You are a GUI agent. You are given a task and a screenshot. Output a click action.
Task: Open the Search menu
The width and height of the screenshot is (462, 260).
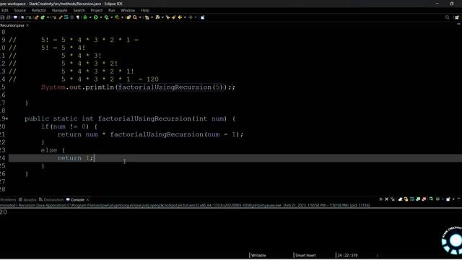pyautogui.click(x=79, y=10)
